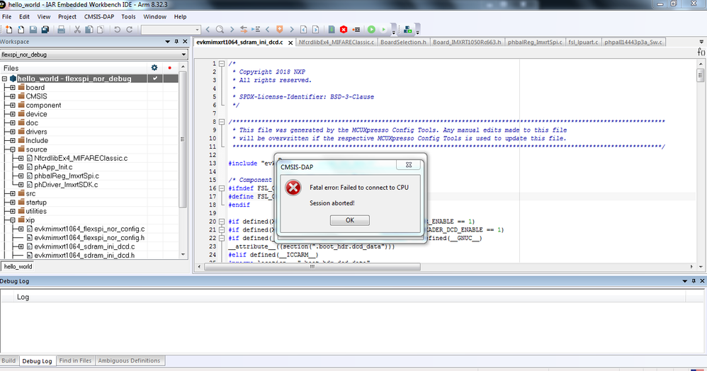Screen dimensions: 707x371
Task: Switch to Ambiguous Definitions tab
Action: tap(129, 360)
